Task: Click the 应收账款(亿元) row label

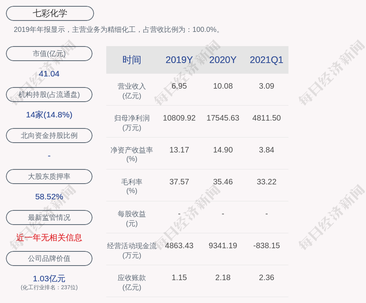Action: pyautogui.click(x=132, y=283)
